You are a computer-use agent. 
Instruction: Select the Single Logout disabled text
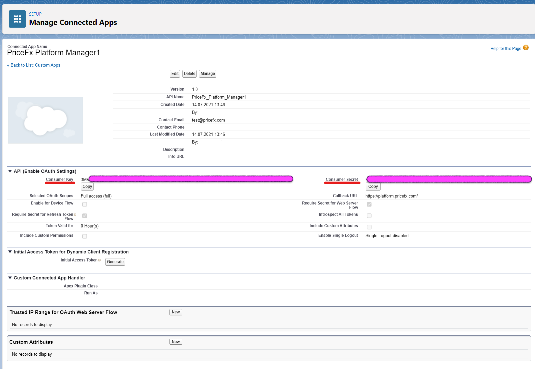point(387,236)
